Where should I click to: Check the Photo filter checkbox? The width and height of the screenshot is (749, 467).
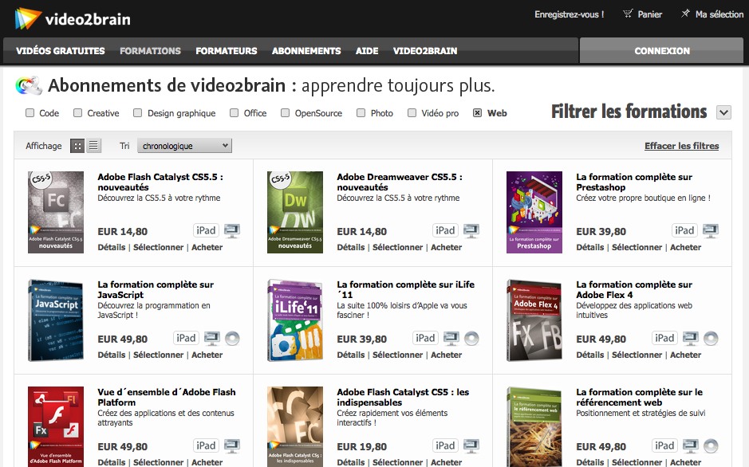(x=361, y=113)
